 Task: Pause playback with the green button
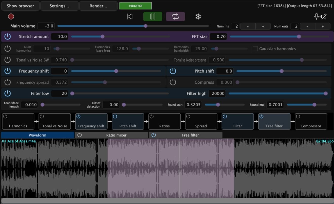pyautogui.click(x=152, y=17)
